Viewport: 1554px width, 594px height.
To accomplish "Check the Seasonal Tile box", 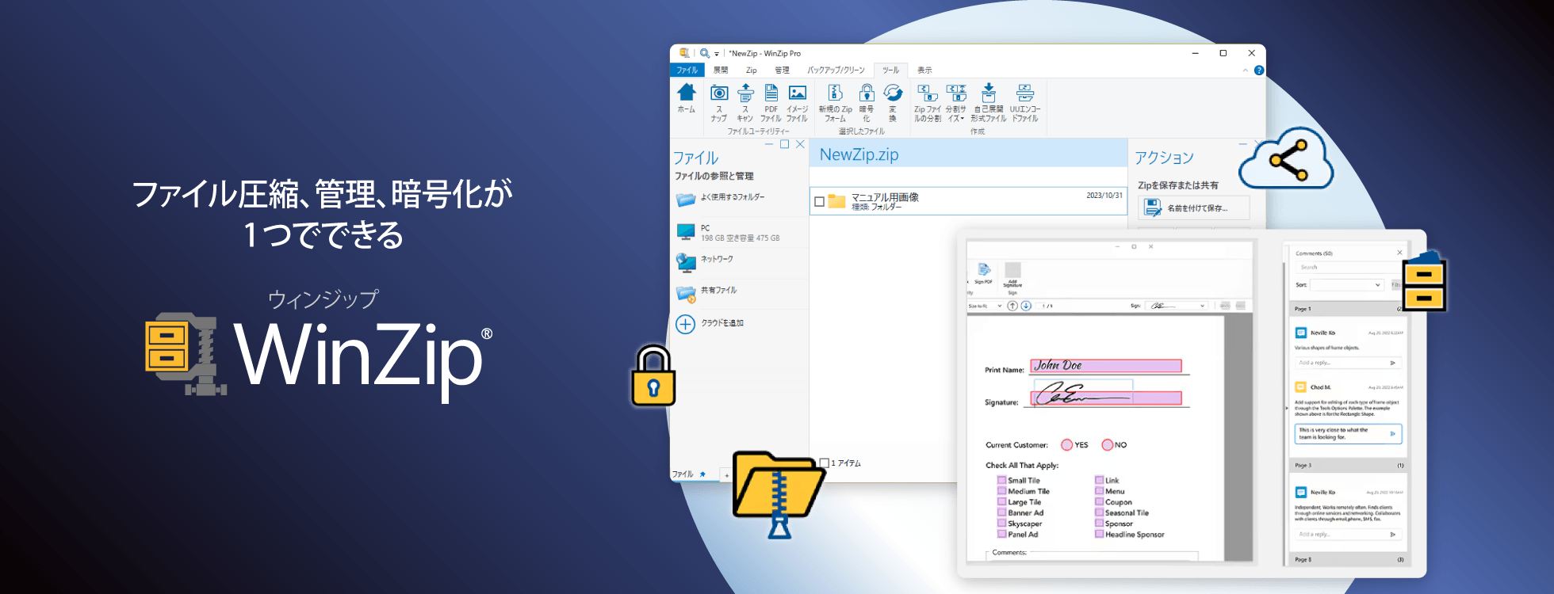I will [1099, 512].
